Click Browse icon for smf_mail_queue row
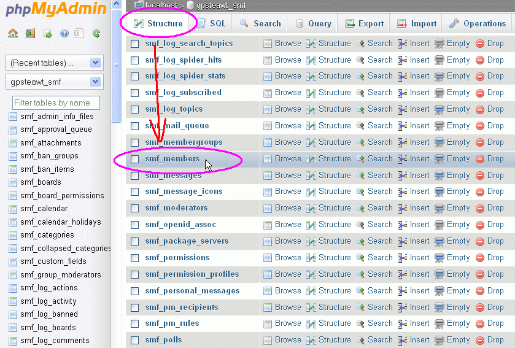Image resolution: width=515 pixels, height=348 pixels. coord(268,126)
